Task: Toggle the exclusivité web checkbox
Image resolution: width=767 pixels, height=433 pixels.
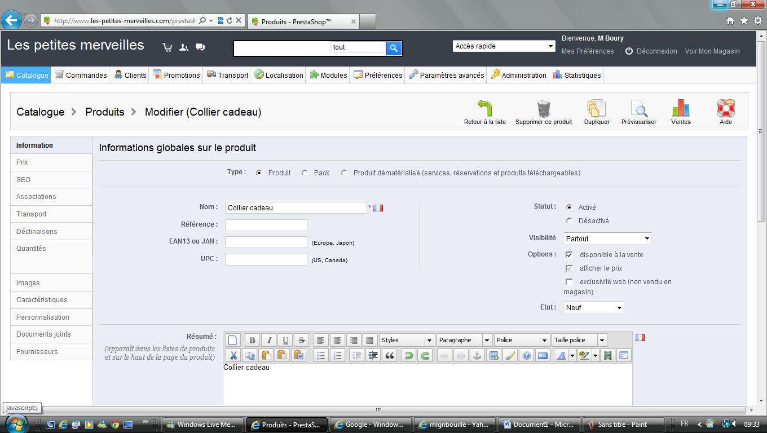Action: tap(569, 282)
